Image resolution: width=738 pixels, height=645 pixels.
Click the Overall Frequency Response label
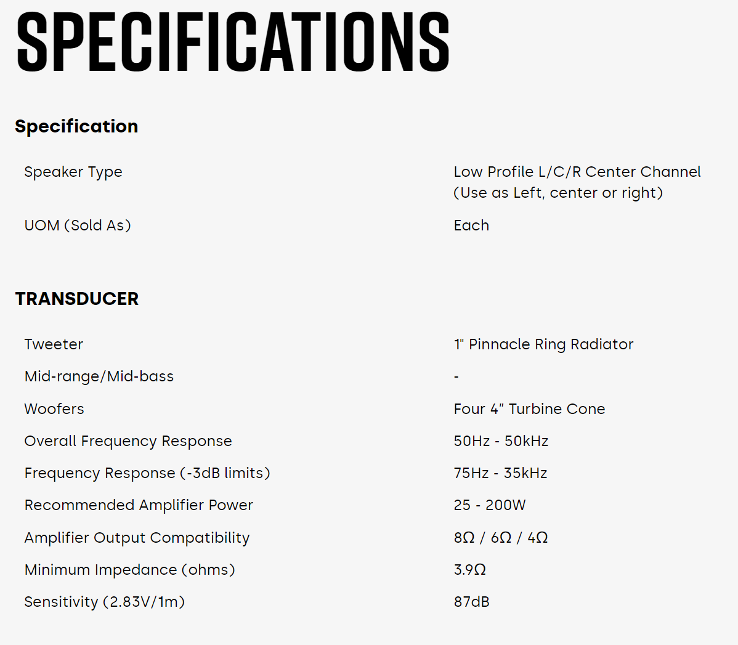coord(128,441)
